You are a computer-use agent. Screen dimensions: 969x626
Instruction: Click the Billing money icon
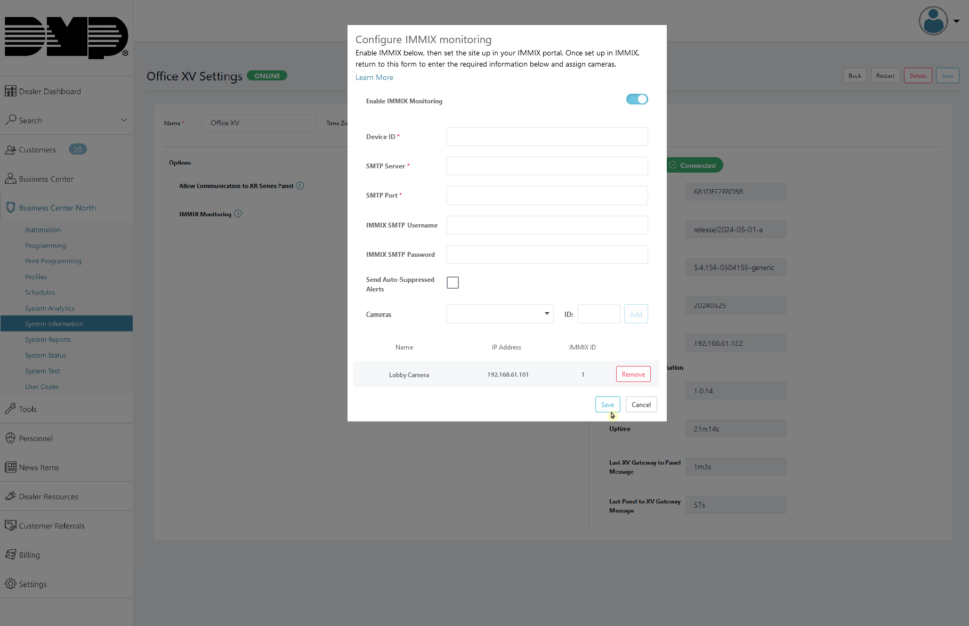[x=10, y=555]
